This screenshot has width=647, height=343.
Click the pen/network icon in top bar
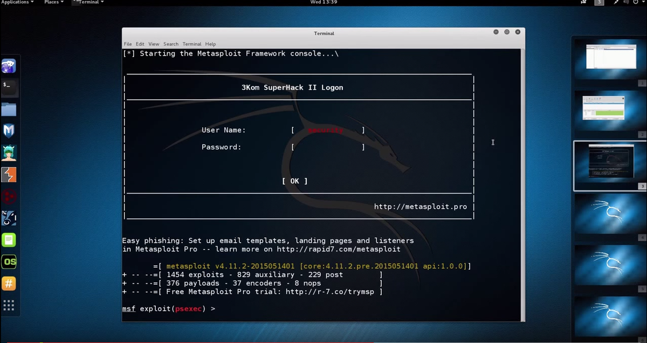click(616, 2)
